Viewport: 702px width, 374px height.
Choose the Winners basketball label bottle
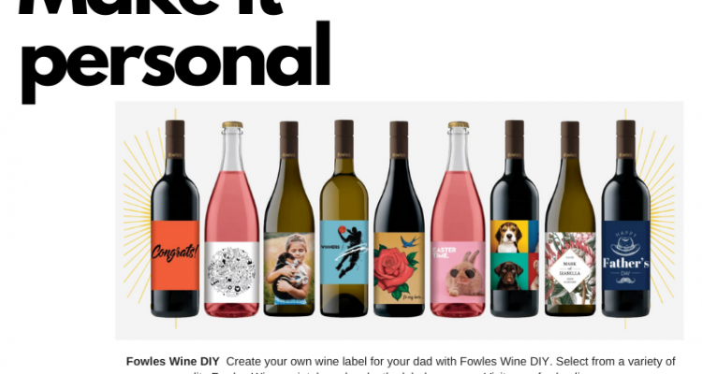click(344, 218)
